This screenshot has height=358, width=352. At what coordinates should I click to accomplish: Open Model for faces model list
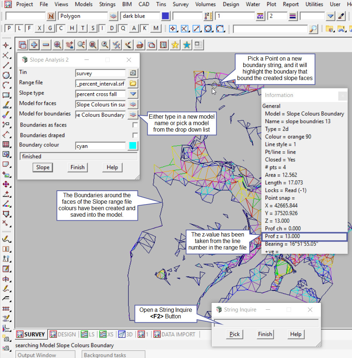(x=133, y=105)
